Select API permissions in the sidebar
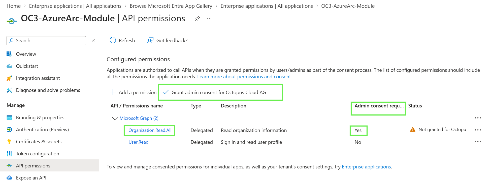This screenshot has height=184, width=493. (x=50, y=166)
